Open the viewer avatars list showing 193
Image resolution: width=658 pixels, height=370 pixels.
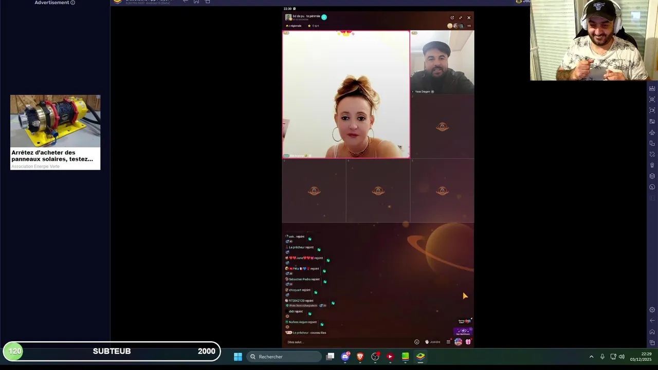[x=459, y=26]
